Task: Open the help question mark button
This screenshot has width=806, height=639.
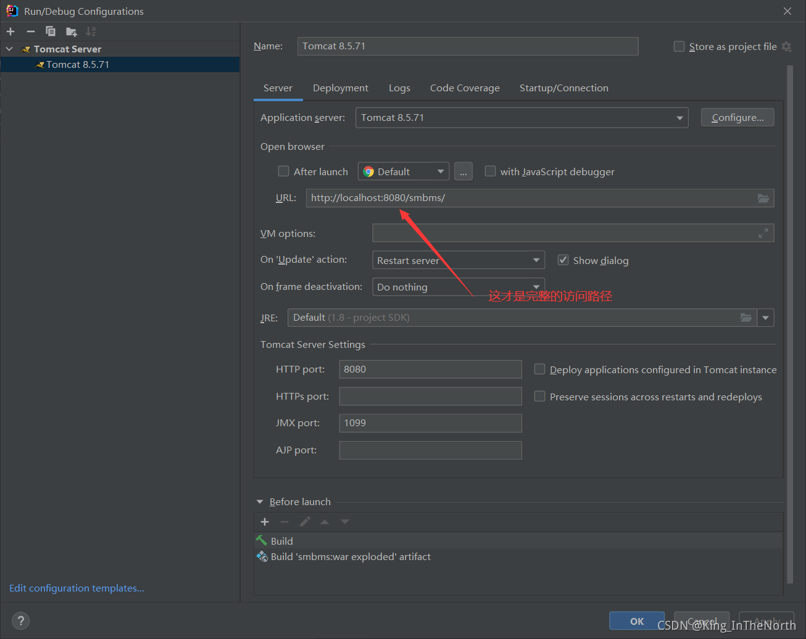Action: [x=20, y=620]
